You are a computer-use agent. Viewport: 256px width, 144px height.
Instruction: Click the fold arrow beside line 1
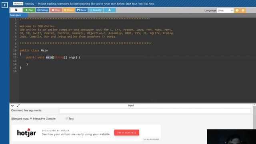pos(18,19)
